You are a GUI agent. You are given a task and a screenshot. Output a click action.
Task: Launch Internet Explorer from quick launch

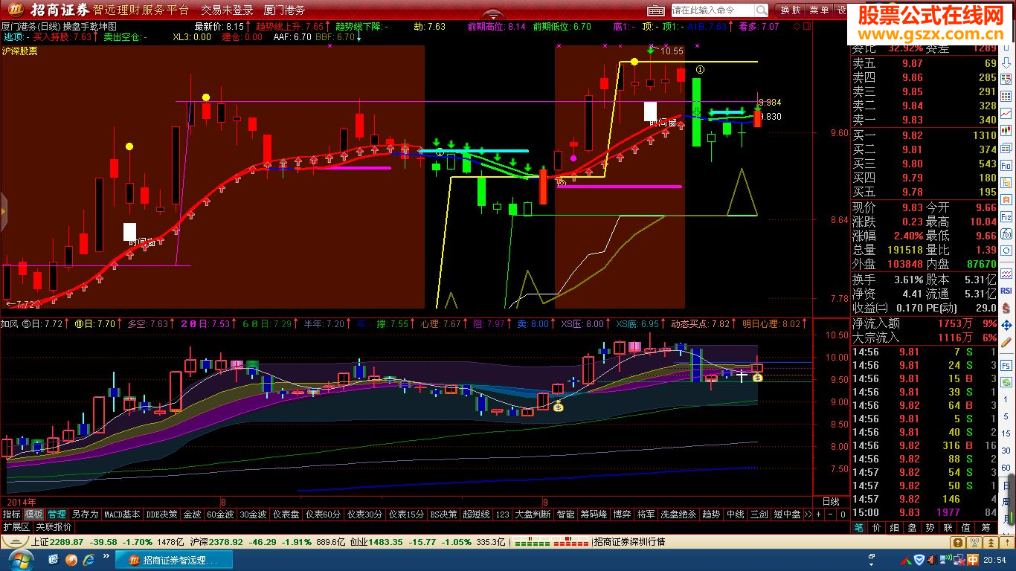pos(89,559)
